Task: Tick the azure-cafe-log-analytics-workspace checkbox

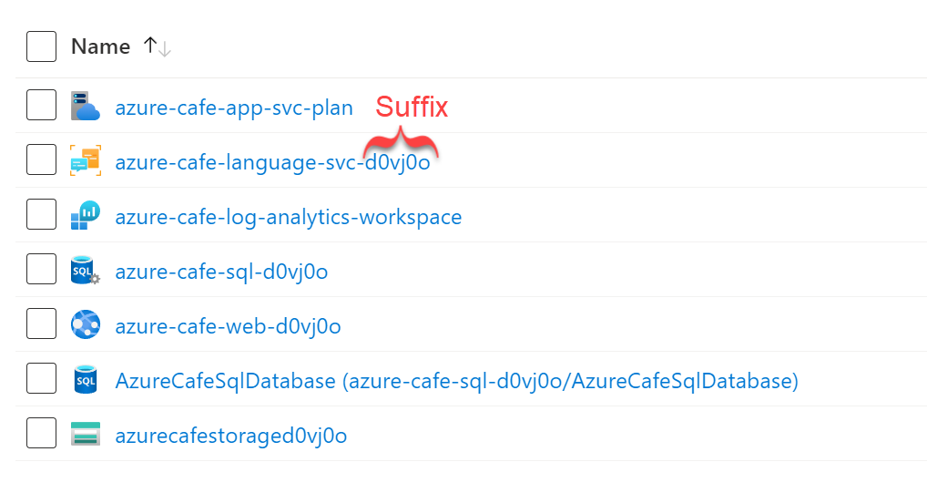Action: (x=42, y=216)
